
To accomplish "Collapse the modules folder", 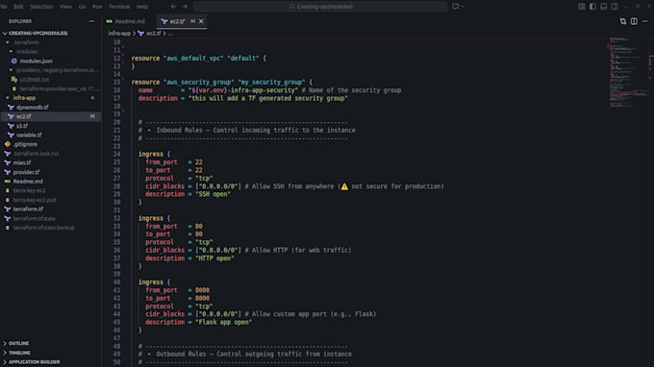I will pos(27,52).
